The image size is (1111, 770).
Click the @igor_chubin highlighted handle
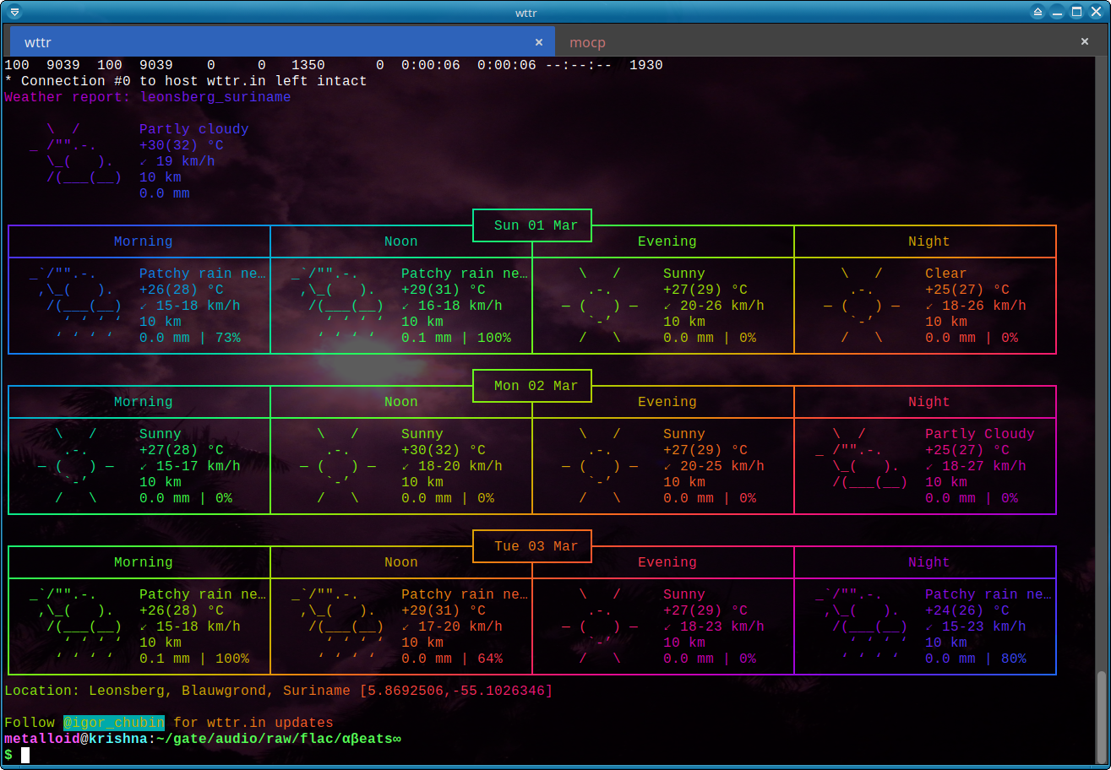point(113,723)
